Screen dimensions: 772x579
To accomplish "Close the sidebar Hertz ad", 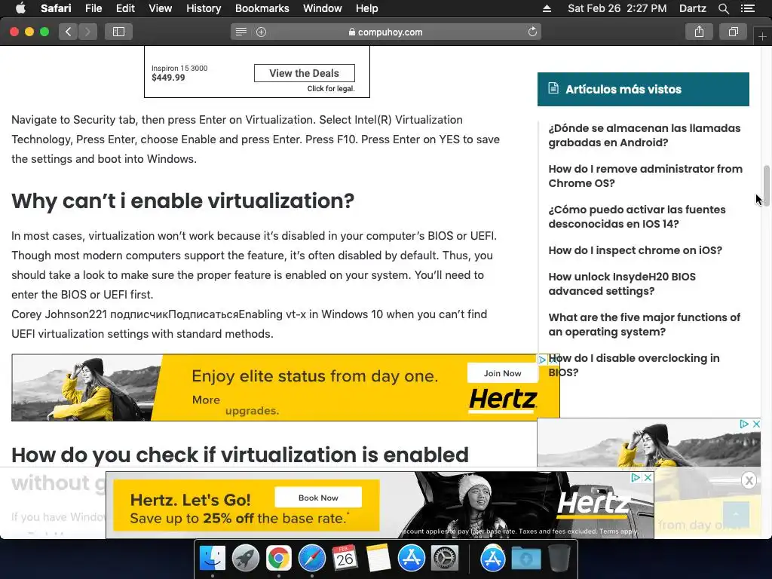I will tap(756, 424).
